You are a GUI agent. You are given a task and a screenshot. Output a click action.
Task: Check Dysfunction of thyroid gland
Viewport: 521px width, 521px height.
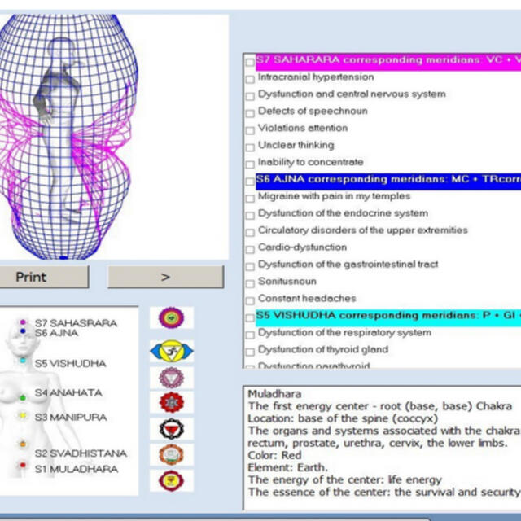250,352
